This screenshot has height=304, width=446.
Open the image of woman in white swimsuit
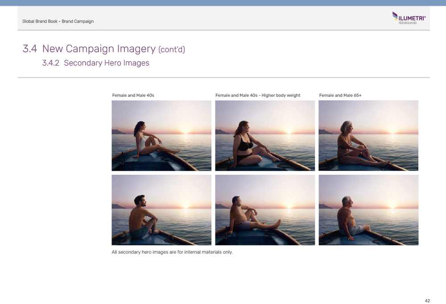pyautogui.click(x=161, y=136)
